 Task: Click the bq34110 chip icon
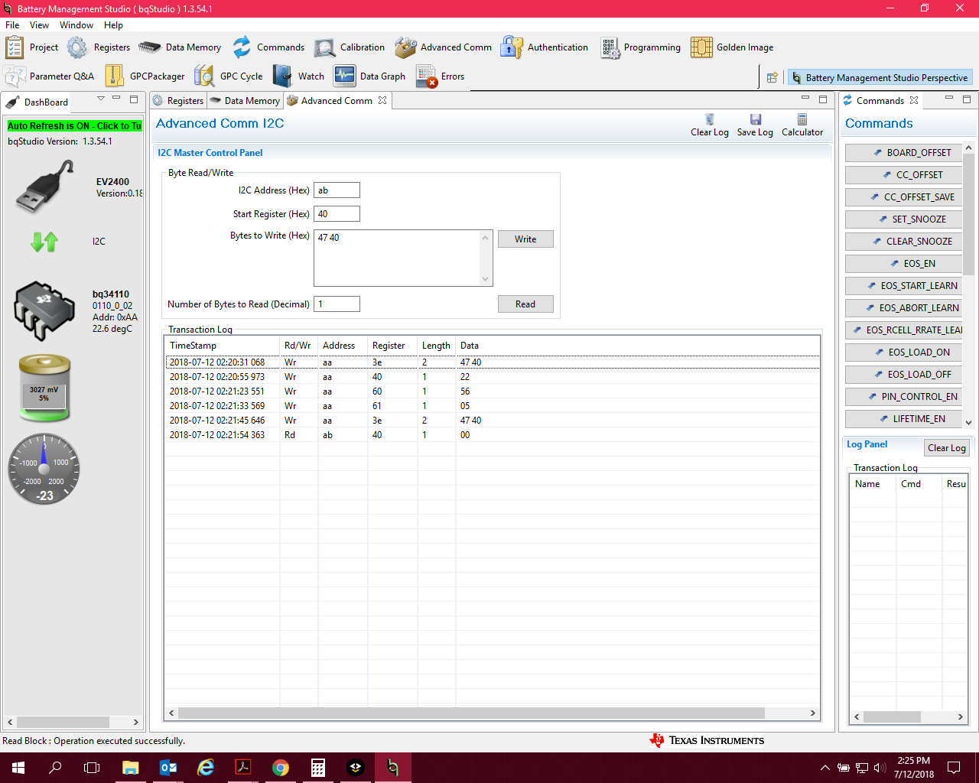pyautogui.click(x=44, y=310)
